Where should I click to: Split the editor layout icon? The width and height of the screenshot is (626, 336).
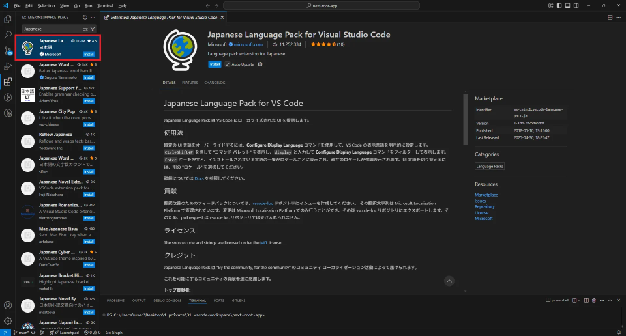coord(610,17)
